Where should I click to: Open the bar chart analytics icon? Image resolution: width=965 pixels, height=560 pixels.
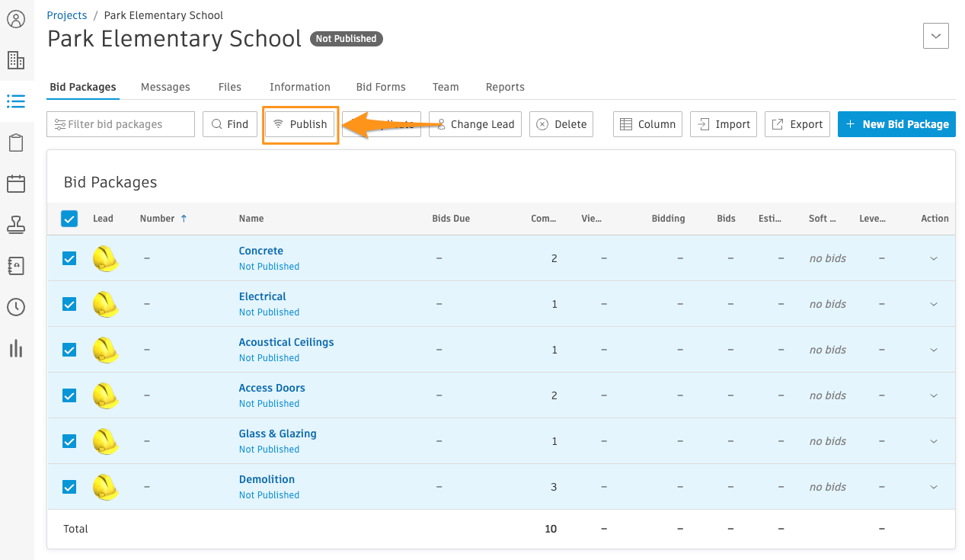16,348
